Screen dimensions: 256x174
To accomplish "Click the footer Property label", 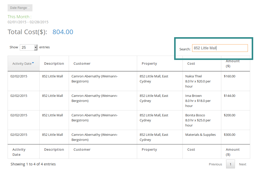I will pos(149,149).
